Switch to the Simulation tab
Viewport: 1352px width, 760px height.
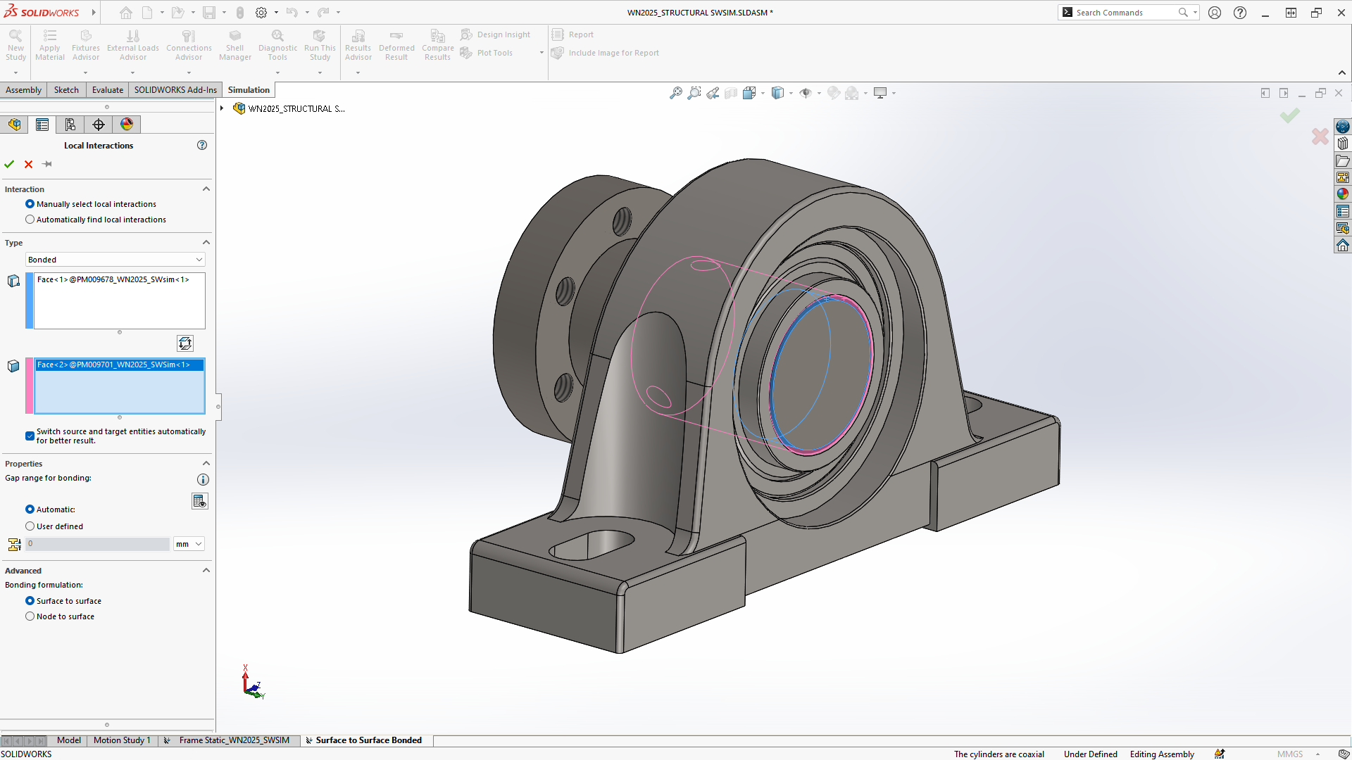click(x=247, y=89)
